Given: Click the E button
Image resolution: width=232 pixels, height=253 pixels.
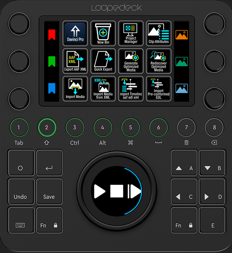Looking at the screenshot, I should pyautogui.click(x=212, y=220).
